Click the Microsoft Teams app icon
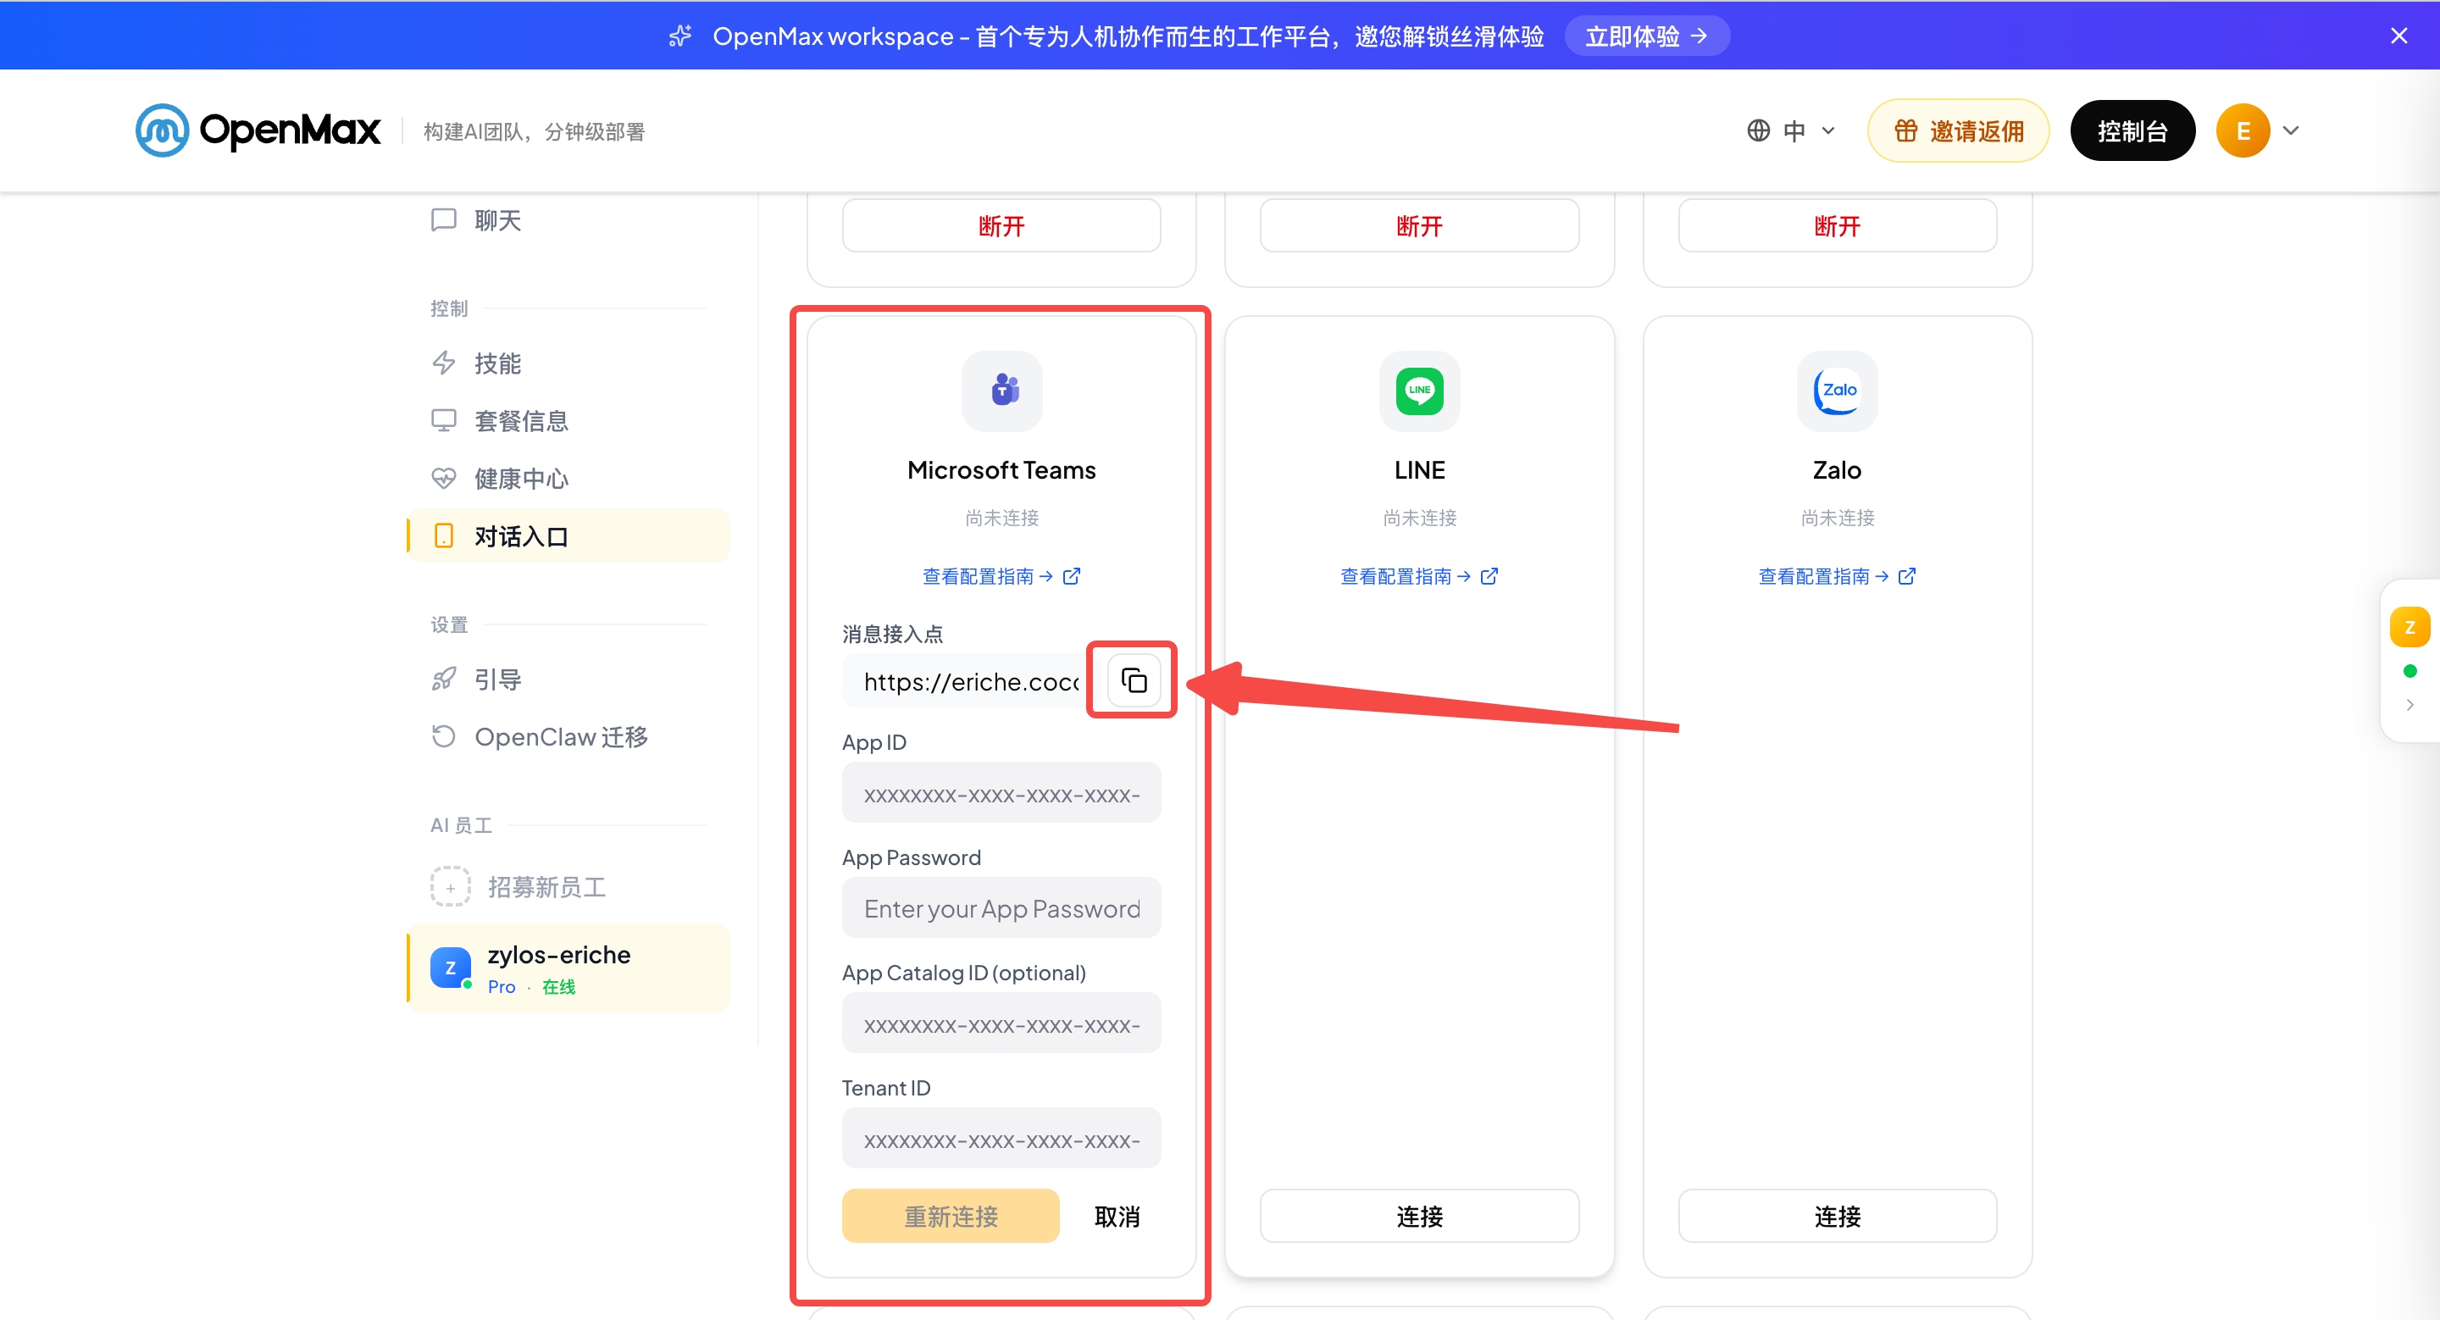This screenshot has width=2440, height=1320. tap(1002, 390)
